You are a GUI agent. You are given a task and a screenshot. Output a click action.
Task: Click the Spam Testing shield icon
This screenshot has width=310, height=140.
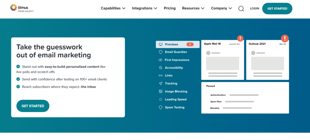(x=161, y=107)
